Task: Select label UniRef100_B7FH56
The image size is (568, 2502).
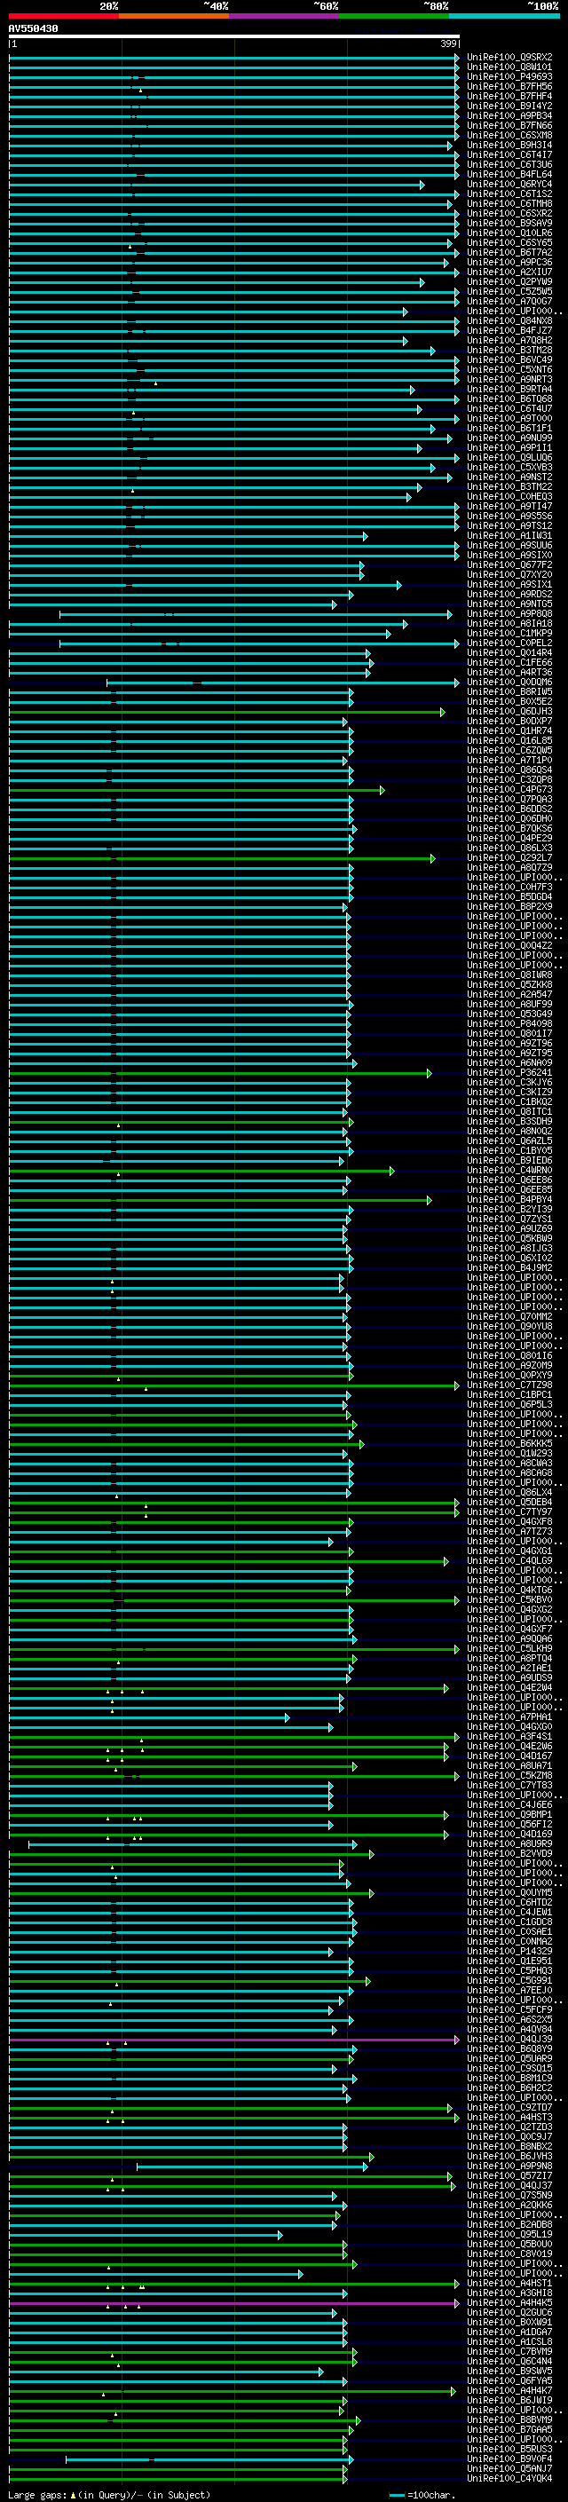Action: pyautogui.click(x=509, y=86)
